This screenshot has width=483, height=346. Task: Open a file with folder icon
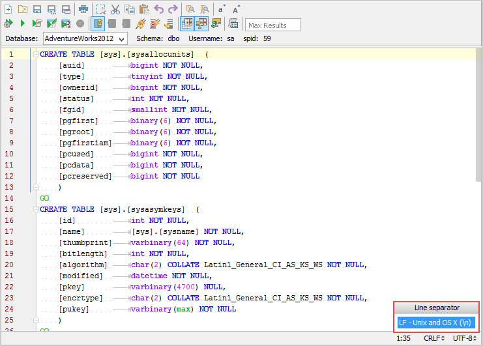click(22, 10)
